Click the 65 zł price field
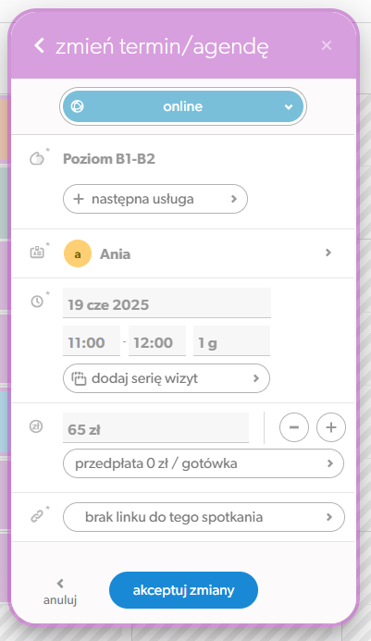371x641 pixels. tap(155, 427)
